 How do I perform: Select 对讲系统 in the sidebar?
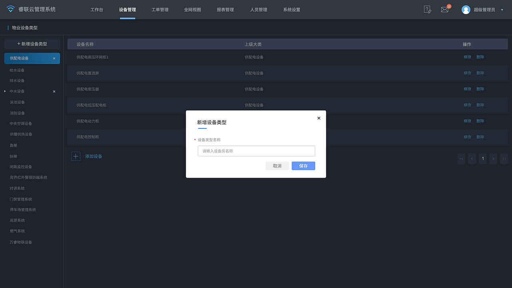[x=17, y=188]
